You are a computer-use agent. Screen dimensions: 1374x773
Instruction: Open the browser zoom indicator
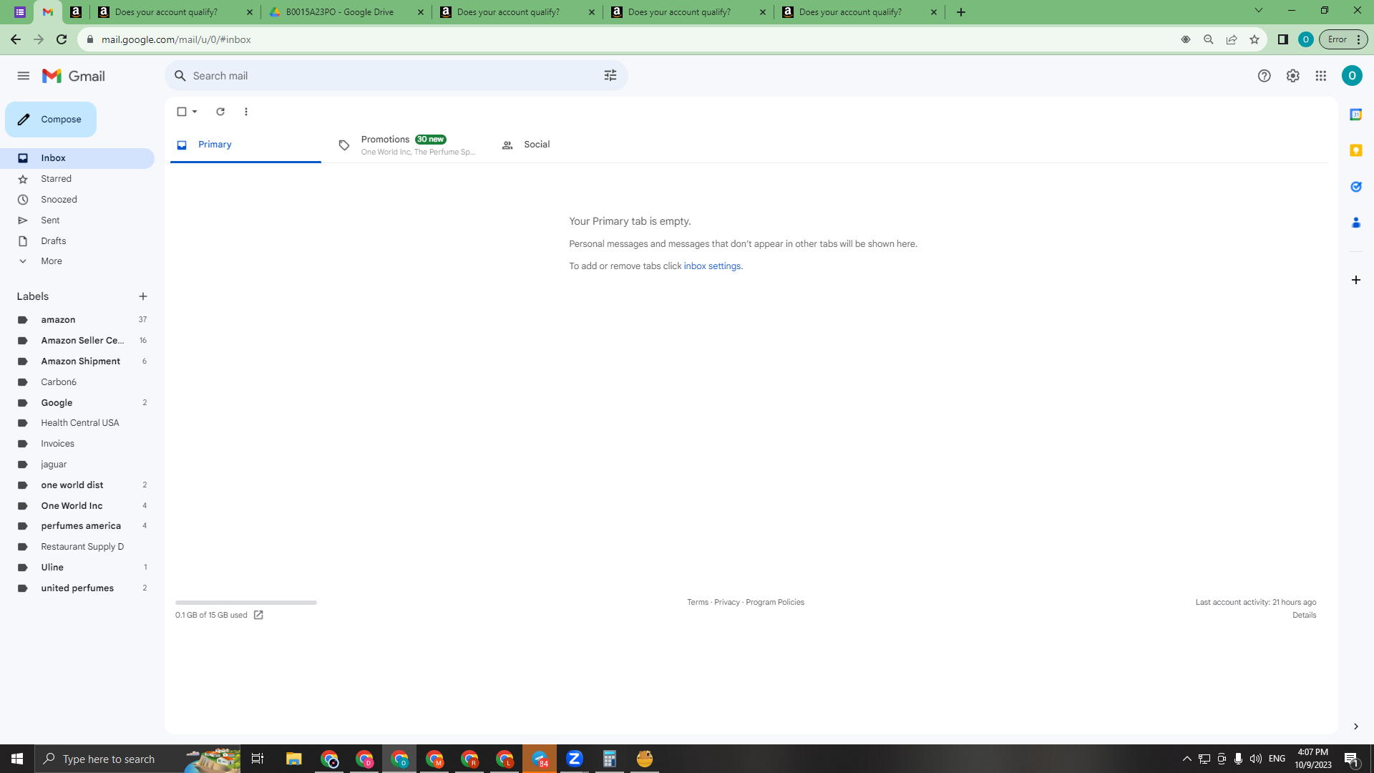pyautogui.click(x=1209, y=39)
